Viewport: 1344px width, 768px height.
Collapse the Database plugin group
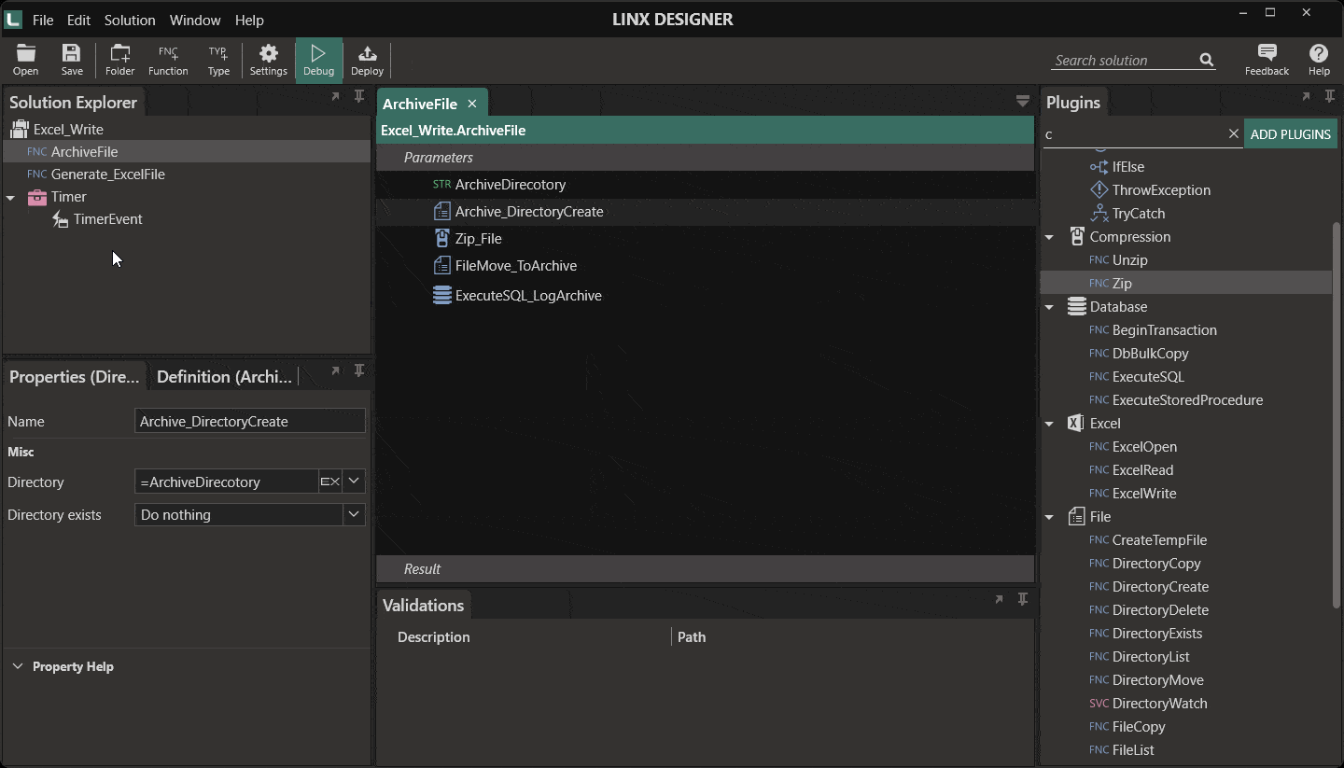(1049, 307)
